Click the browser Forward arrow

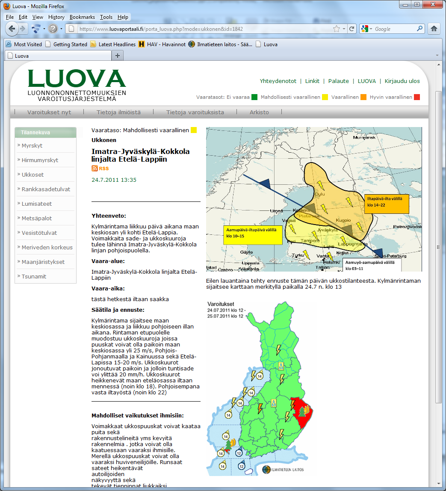tap(23, 29)
